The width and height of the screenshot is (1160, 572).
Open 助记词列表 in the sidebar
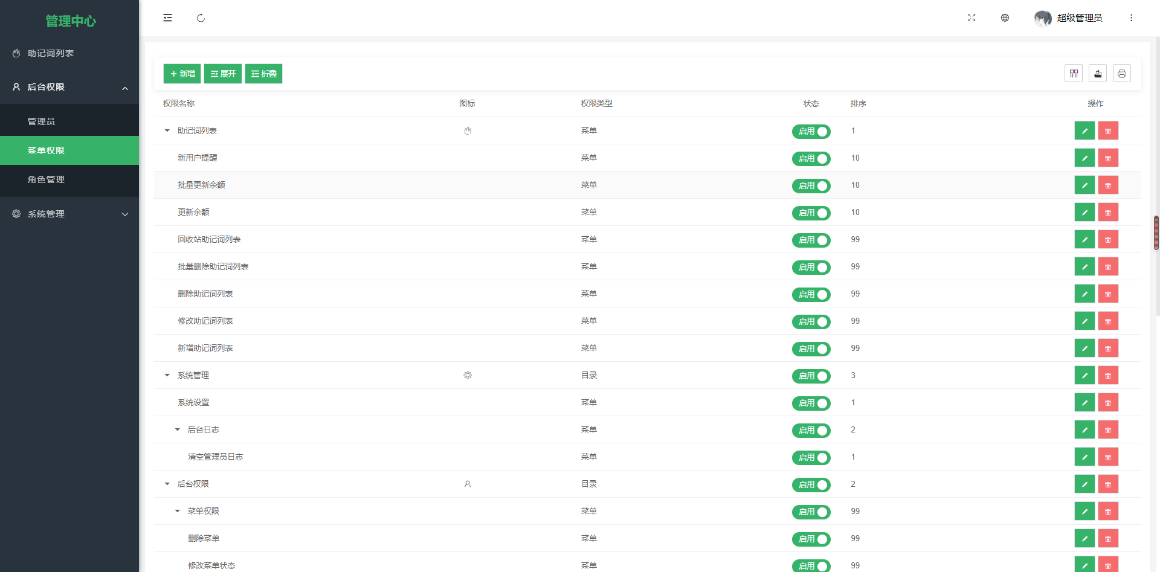(69, 53)
